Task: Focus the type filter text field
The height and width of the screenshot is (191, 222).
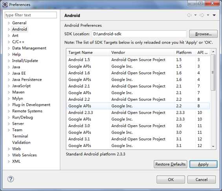Action: click(31, 15)
